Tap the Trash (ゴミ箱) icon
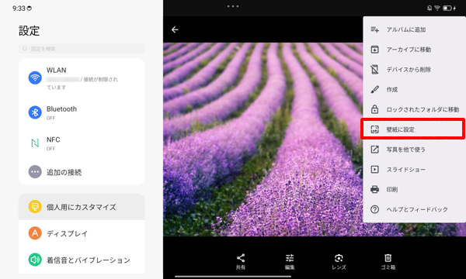Screen dimensions: 466x279 tap(388, 257)
